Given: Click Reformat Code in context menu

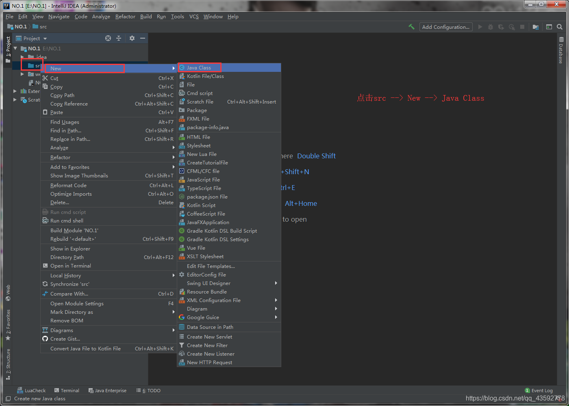Looking at the screenshot, I should [x=109, y=186].
